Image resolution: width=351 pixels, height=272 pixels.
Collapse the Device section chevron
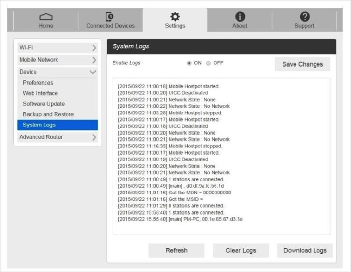click(93, 72)
